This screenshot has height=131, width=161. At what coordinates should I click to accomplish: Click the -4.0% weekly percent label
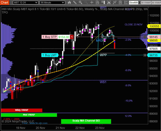click(128, 55)
